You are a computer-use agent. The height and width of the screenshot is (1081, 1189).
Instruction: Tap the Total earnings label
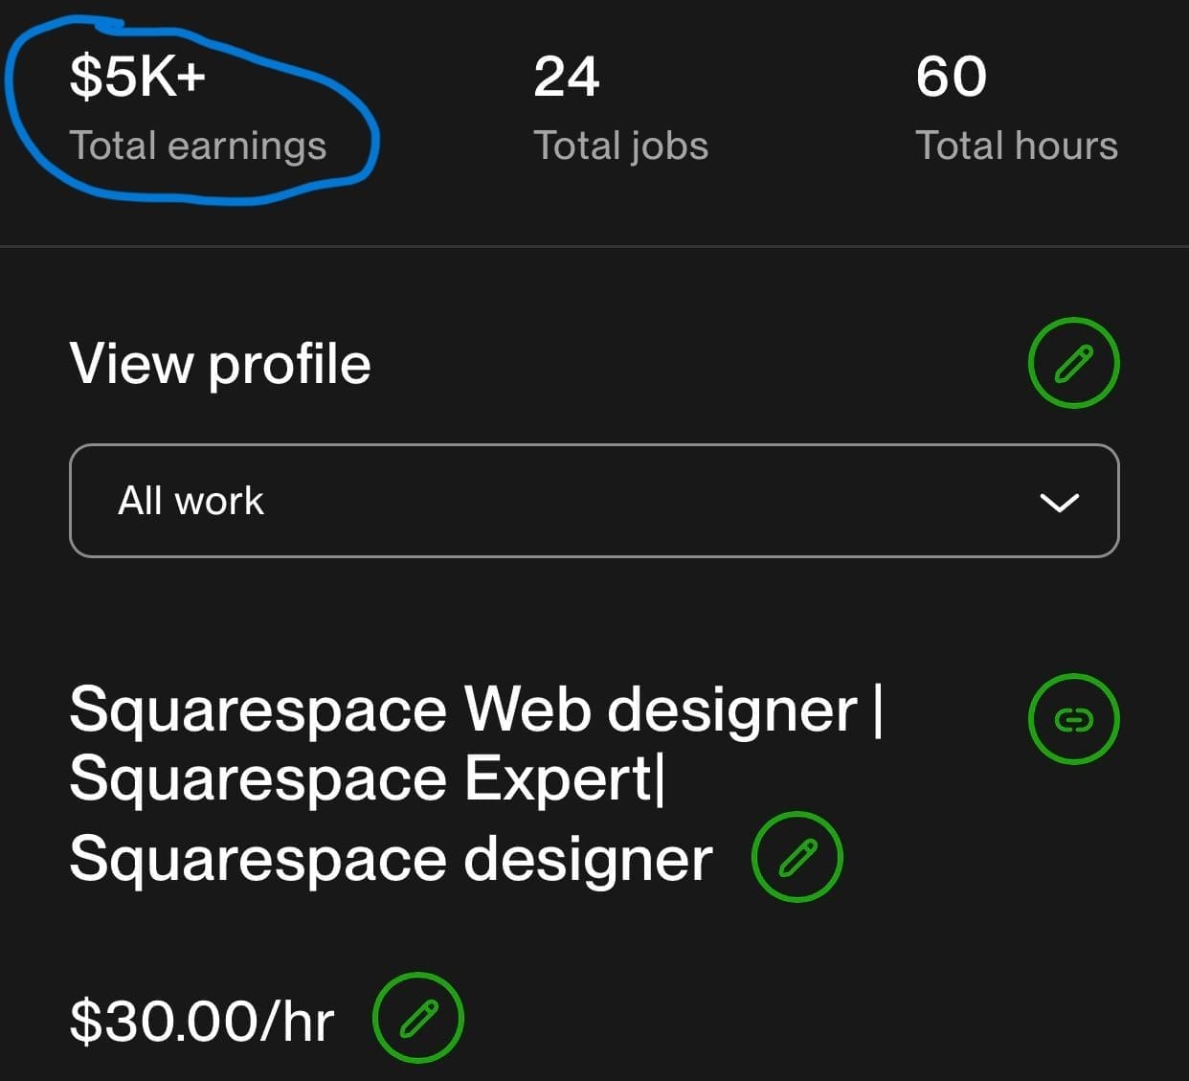click(198, 146)
